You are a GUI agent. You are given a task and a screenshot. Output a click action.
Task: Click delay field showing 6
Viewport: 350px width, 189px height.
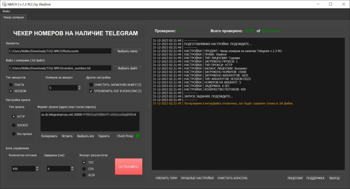58,169
